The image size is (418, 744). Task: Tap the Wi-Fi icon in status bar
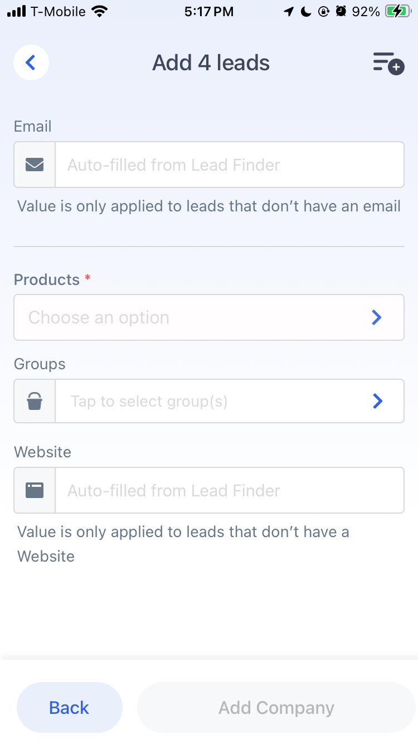(x=100, y=11)
